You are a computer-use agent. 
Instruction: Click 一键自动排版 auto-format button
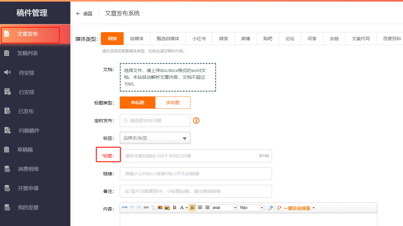293,208
